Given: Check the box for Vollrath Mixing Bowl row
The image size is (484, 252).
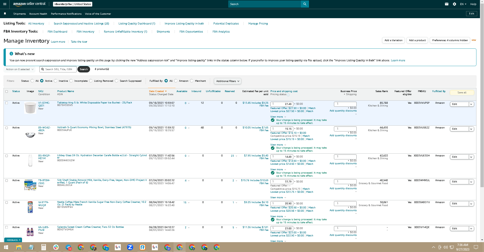Looking at the screenshot, I should pyautogui.click(x=7, y=128).
